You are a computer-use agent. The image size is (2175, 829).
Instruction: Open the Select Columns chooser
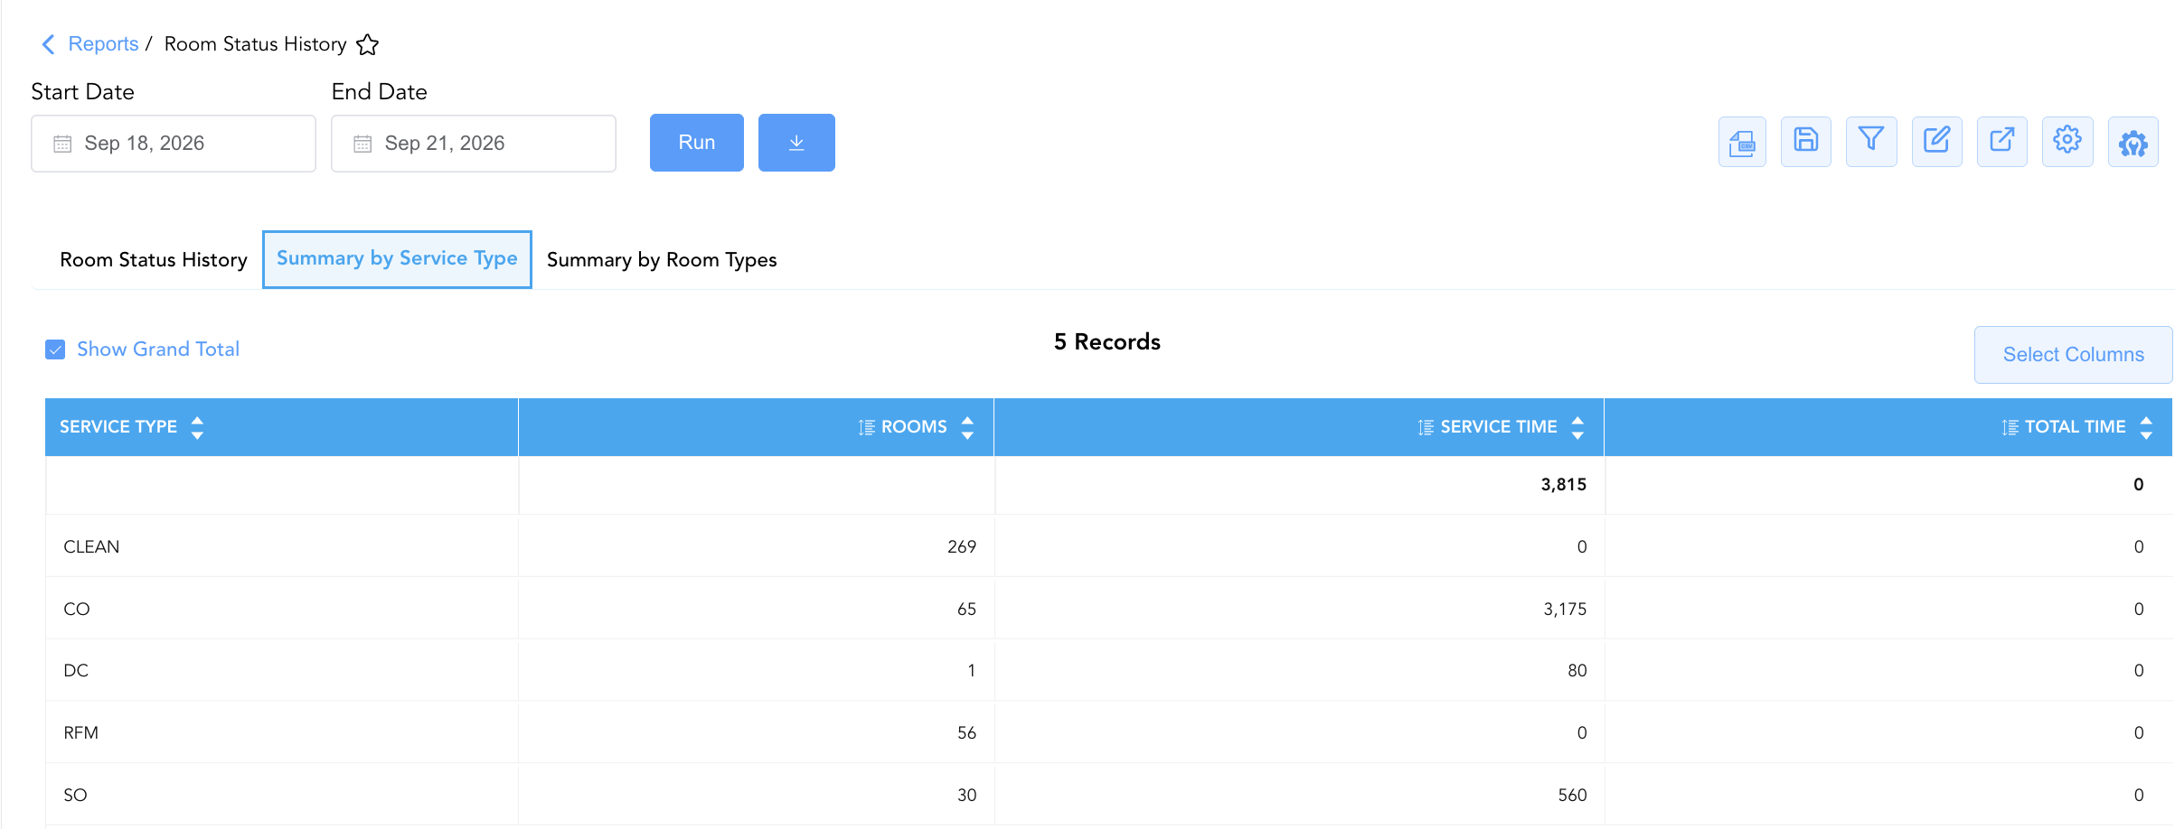coord(2073,355)
